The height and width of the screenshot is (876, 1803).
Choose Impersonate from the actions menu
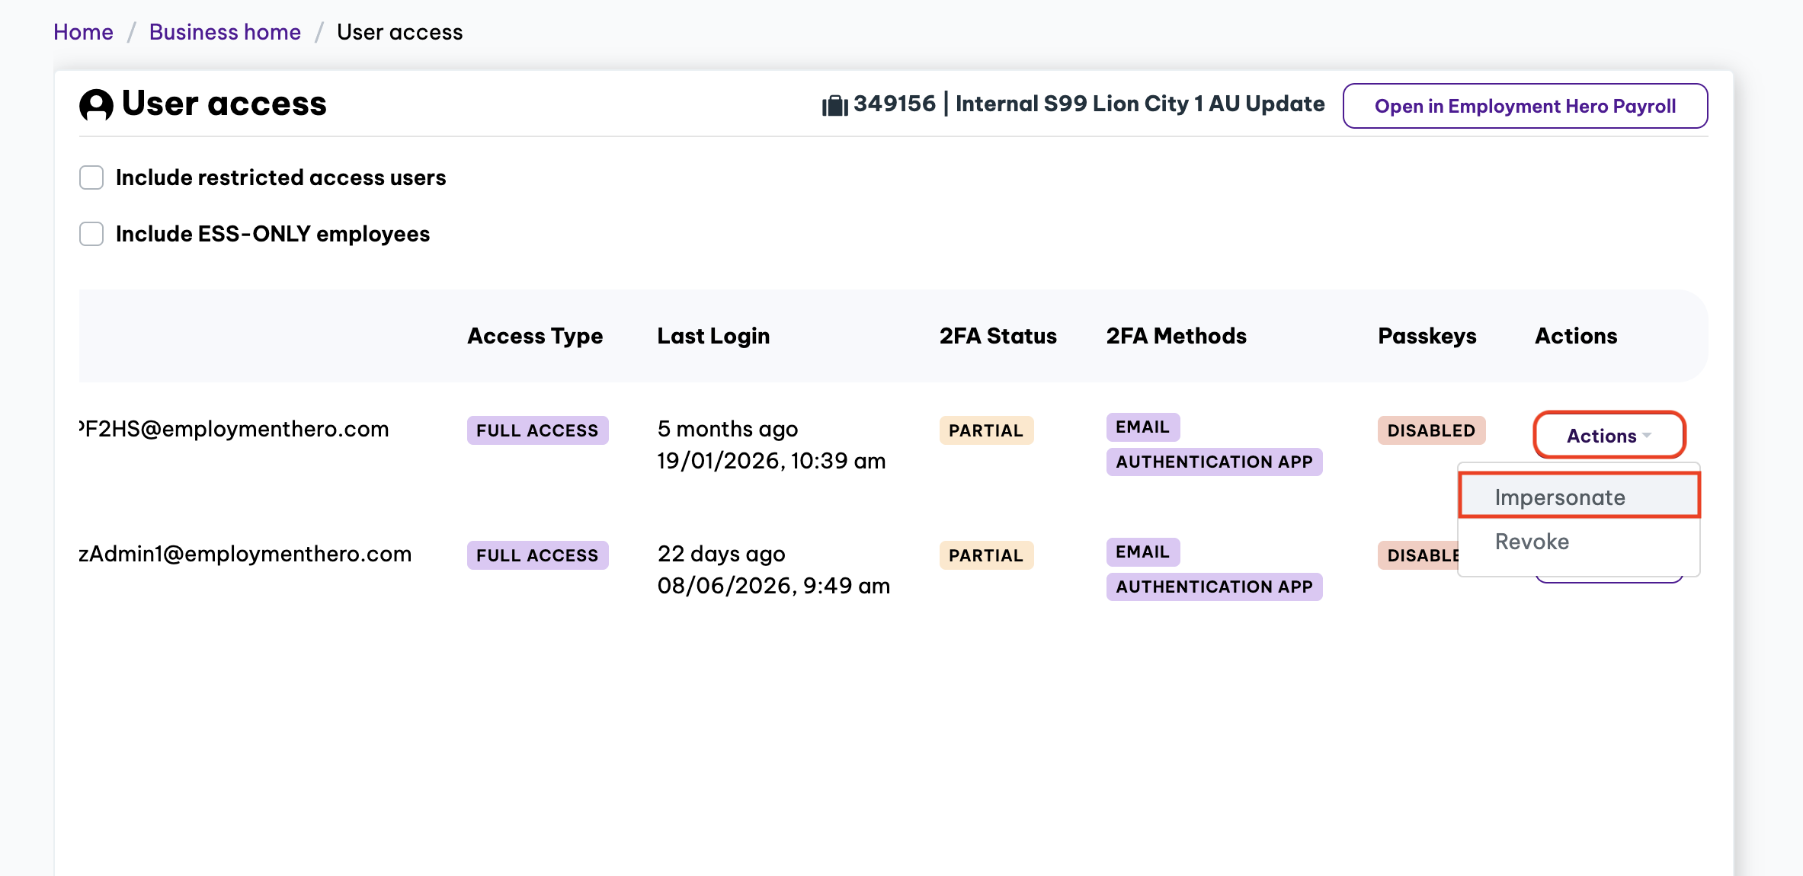pyautogui.click(x=1579, y=497)
